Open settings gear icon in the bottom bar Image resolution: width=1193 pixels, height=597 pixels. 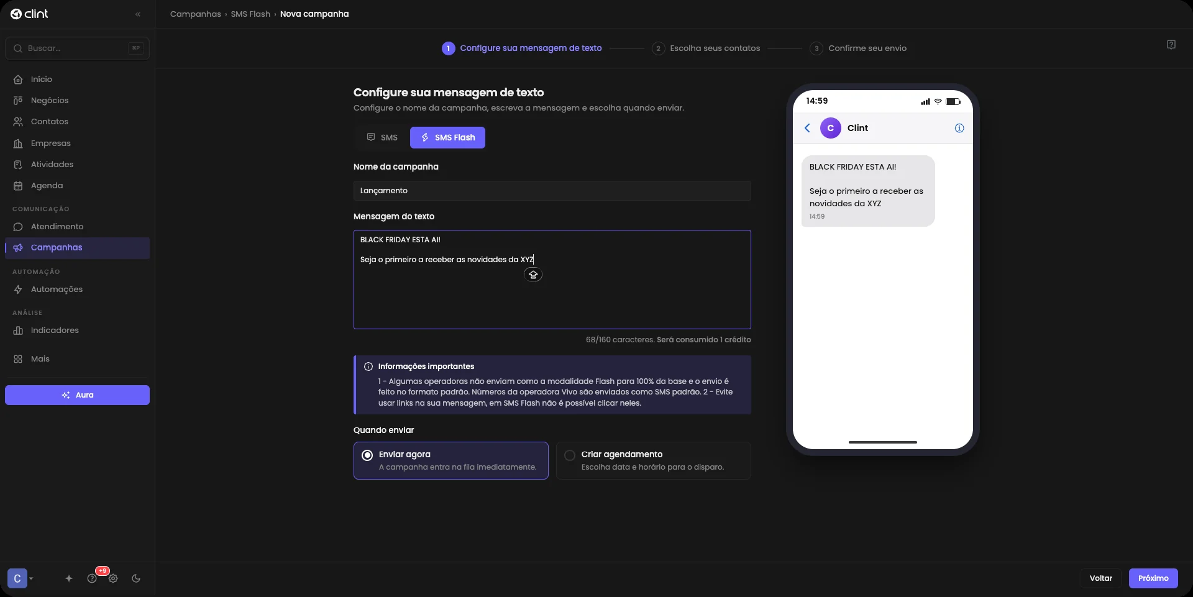point(113,578)
